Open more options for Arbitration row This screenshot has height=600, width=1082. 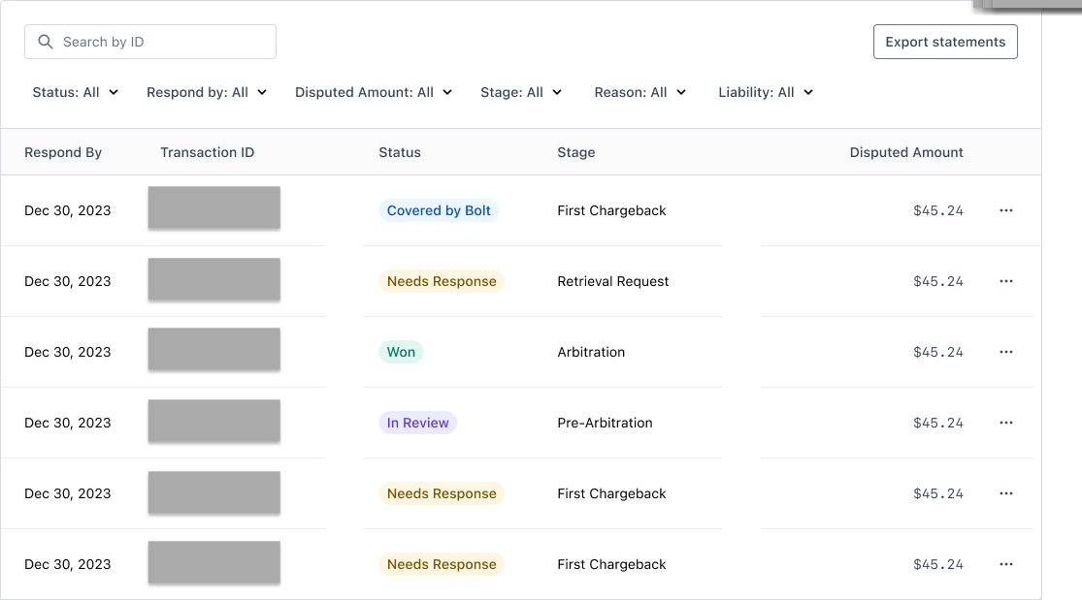tap(1006, 353)
